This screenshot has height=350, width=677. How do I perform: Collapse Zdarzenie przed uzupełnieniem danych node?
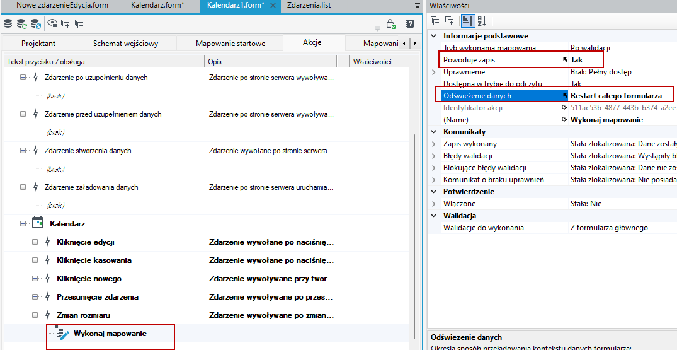23,114
